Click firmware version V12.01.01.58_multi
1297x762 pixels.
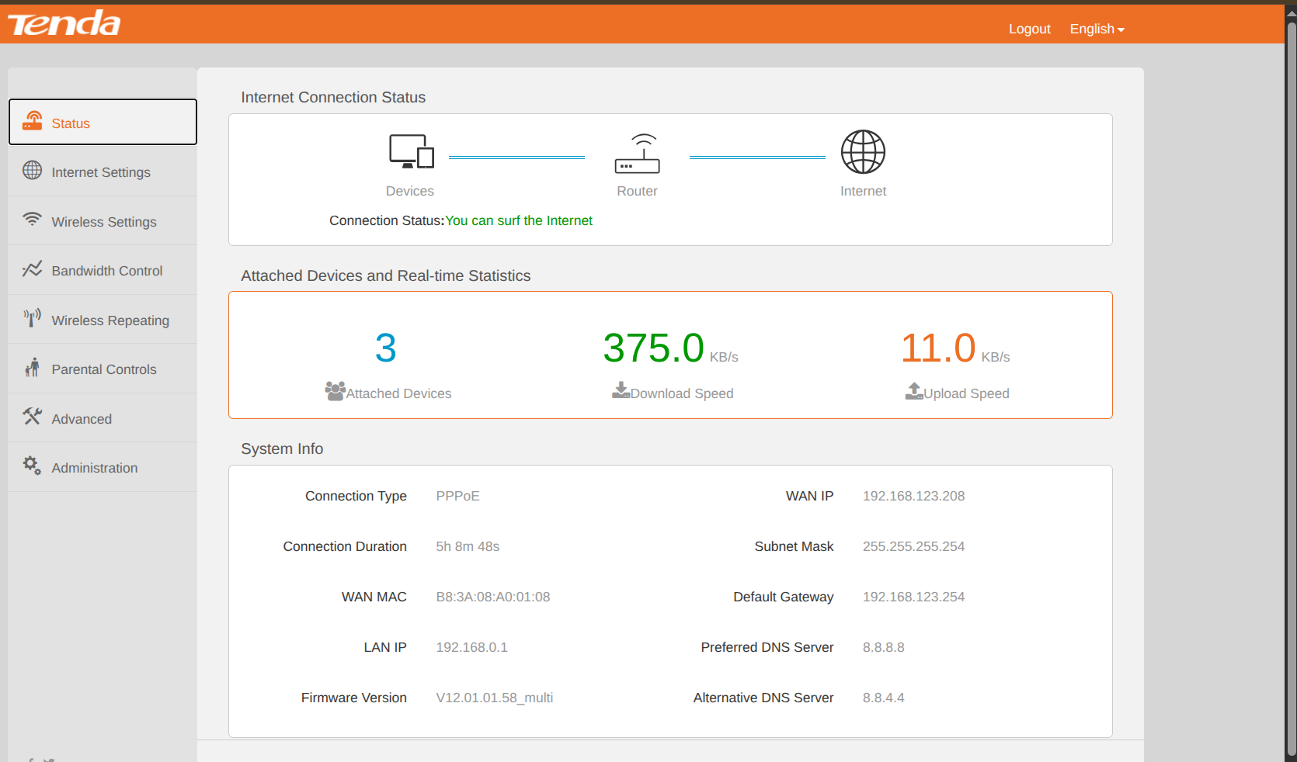click(495, 698)
